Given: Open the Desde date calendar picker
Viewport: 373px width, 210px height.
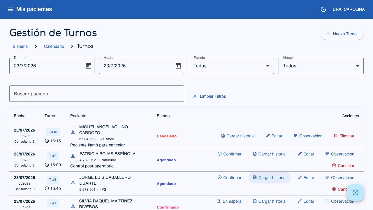Looking at the screenshot, I should click(89, 66).
